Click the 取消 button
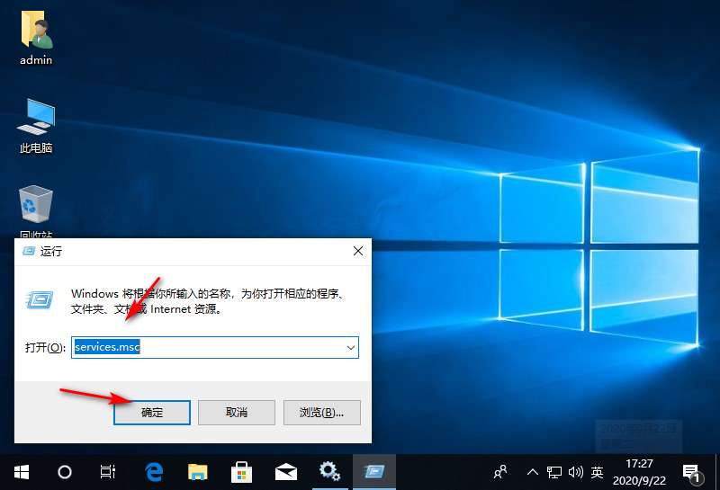This screenshot has height=490, width=720. (236, 412)
